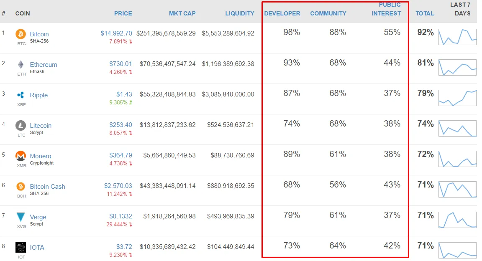Image resolution: width=482 pixels, height=261 pixels.
Task: Open the Ripple coin link
Action: tap(39, 95)
